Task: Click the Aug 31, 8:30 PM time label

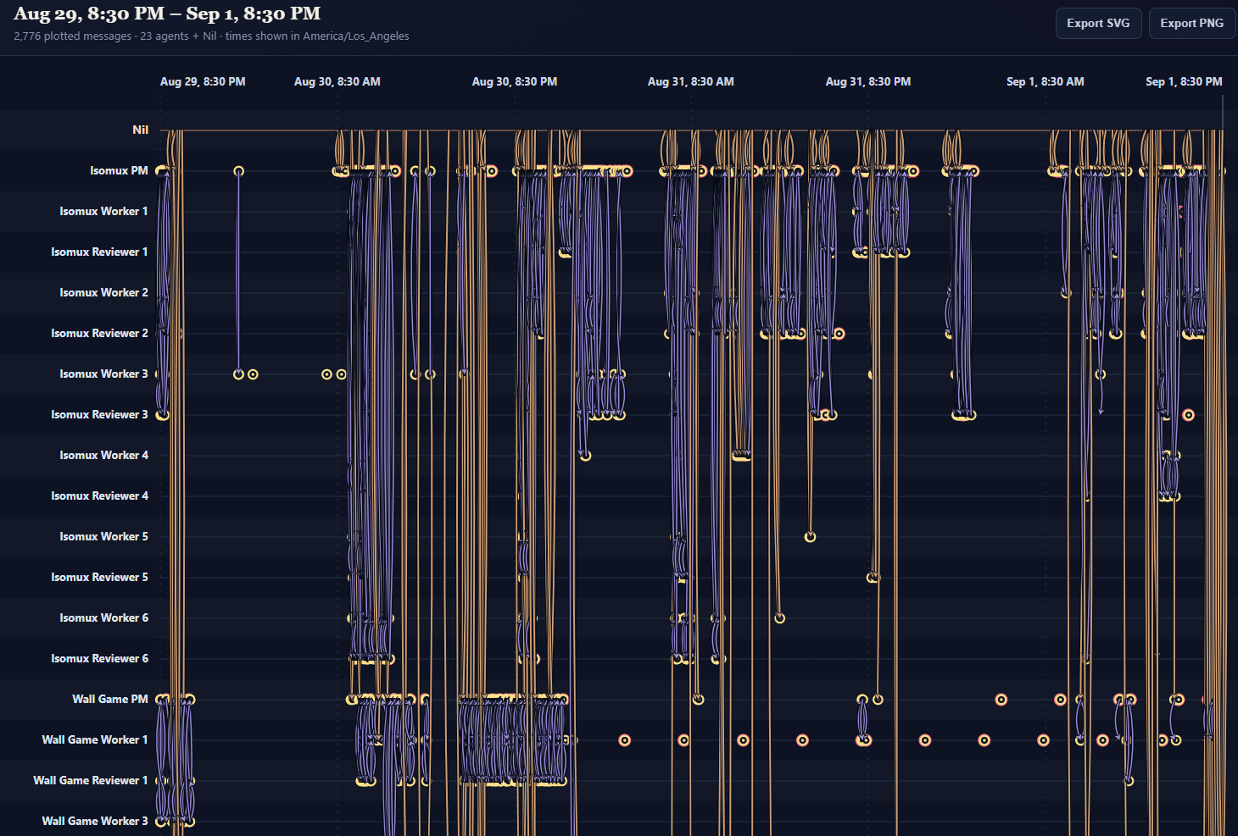Action: tap(868, 81)
